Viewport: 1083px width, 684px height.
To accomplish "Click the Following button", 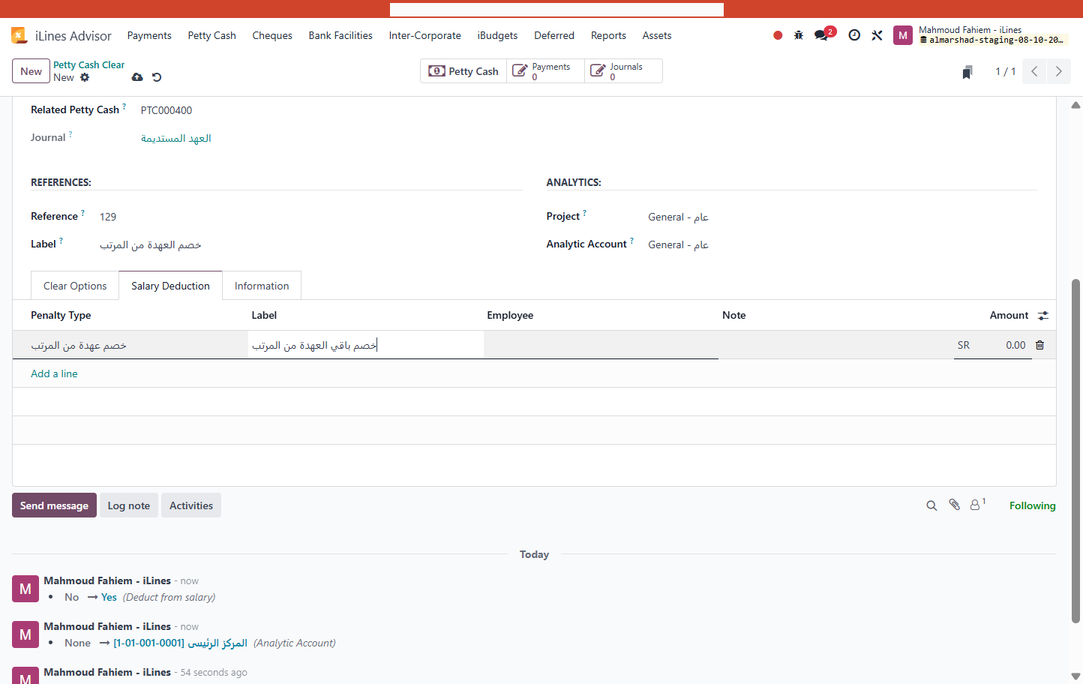I will (x=1033, y=505).
